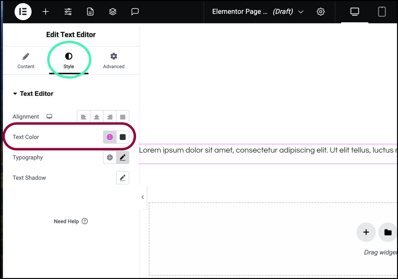The width and height of the screenshot is (398, 279).
Task: Open the Elementor logo menu
Action: (x=23, y=12)
